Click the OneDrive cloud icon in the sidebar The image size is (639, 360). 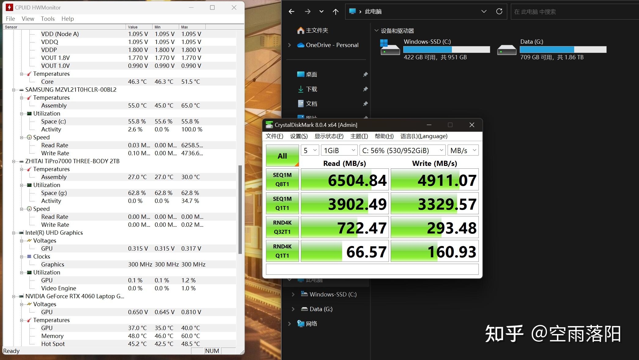pyautogui.click(x=301, y=45)
